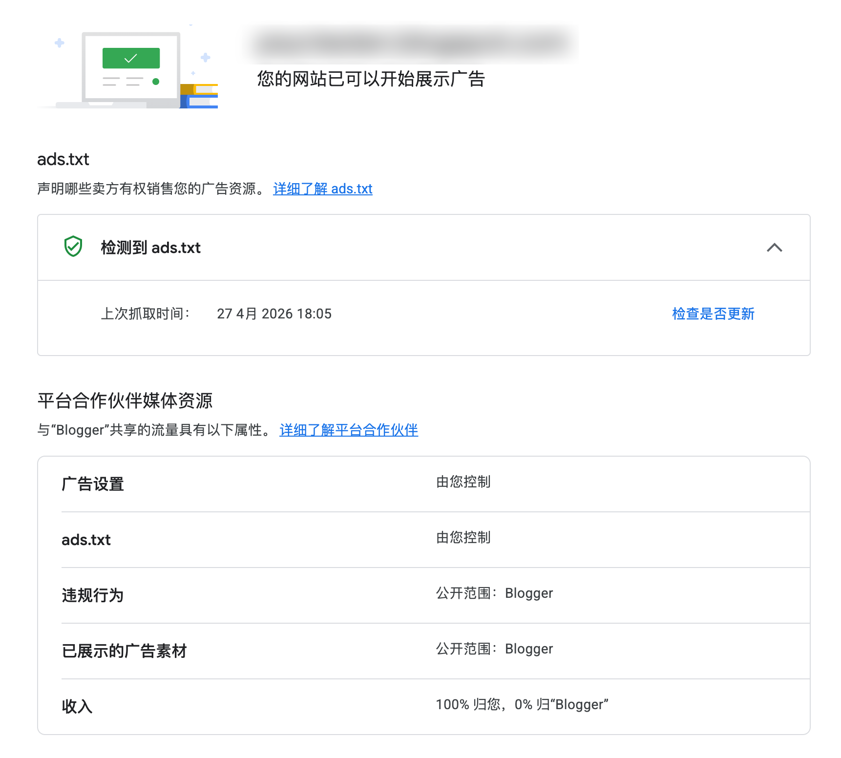Click the '检测到 ads.txt' panel title
Viewport: 841px width, 758px height.
click(x=150, y=248)
